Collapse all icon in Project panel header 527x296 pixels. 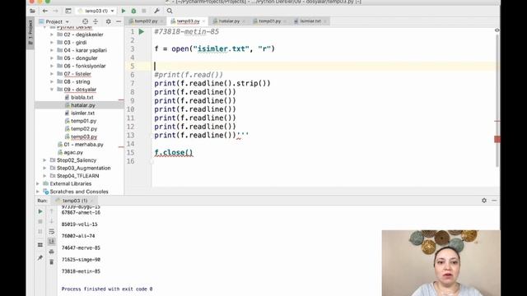tap(96, 21)
